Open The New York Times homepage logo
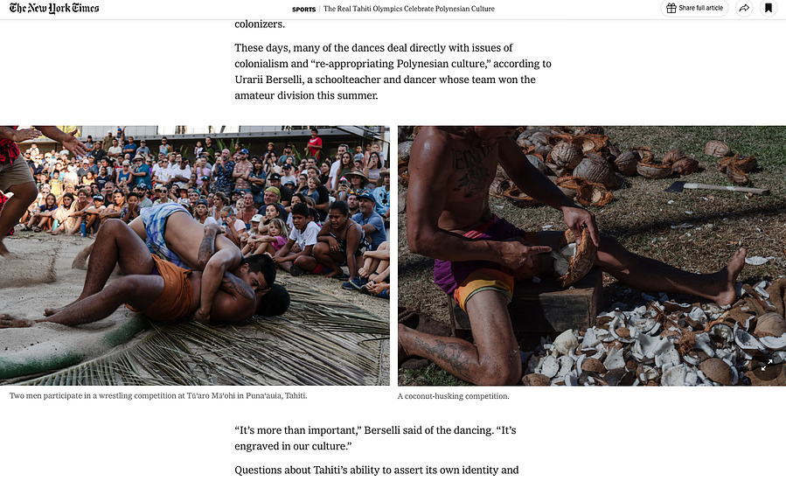Screen dimensions: 786x481 pos(54,8)
